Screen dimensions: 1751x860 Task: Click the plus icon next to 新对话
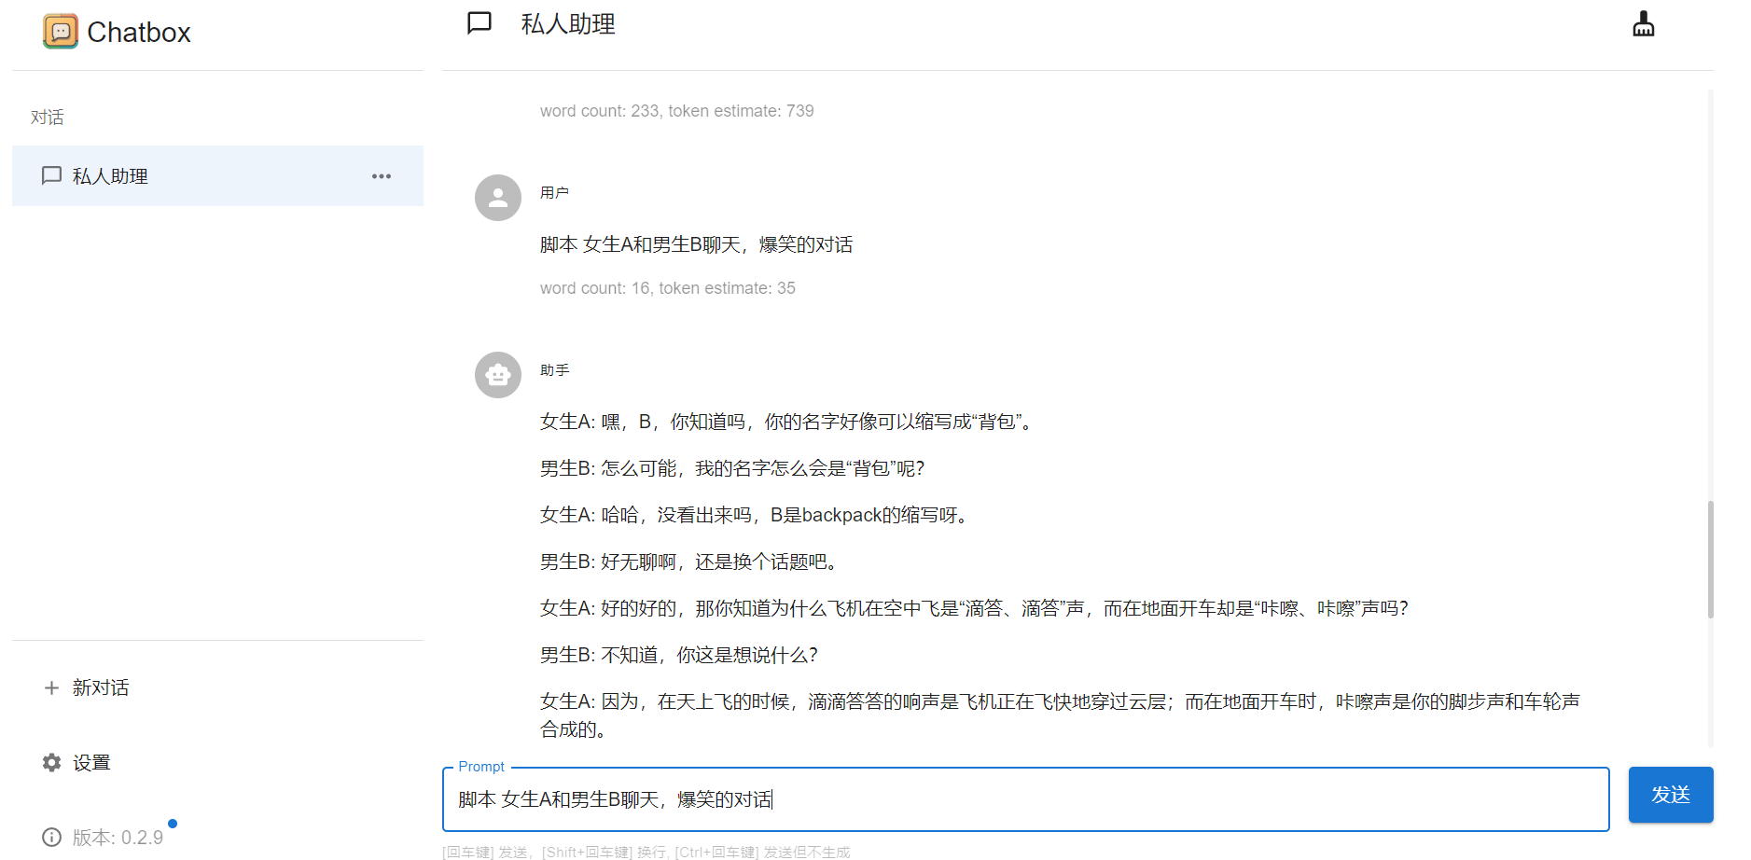(51, 687)
